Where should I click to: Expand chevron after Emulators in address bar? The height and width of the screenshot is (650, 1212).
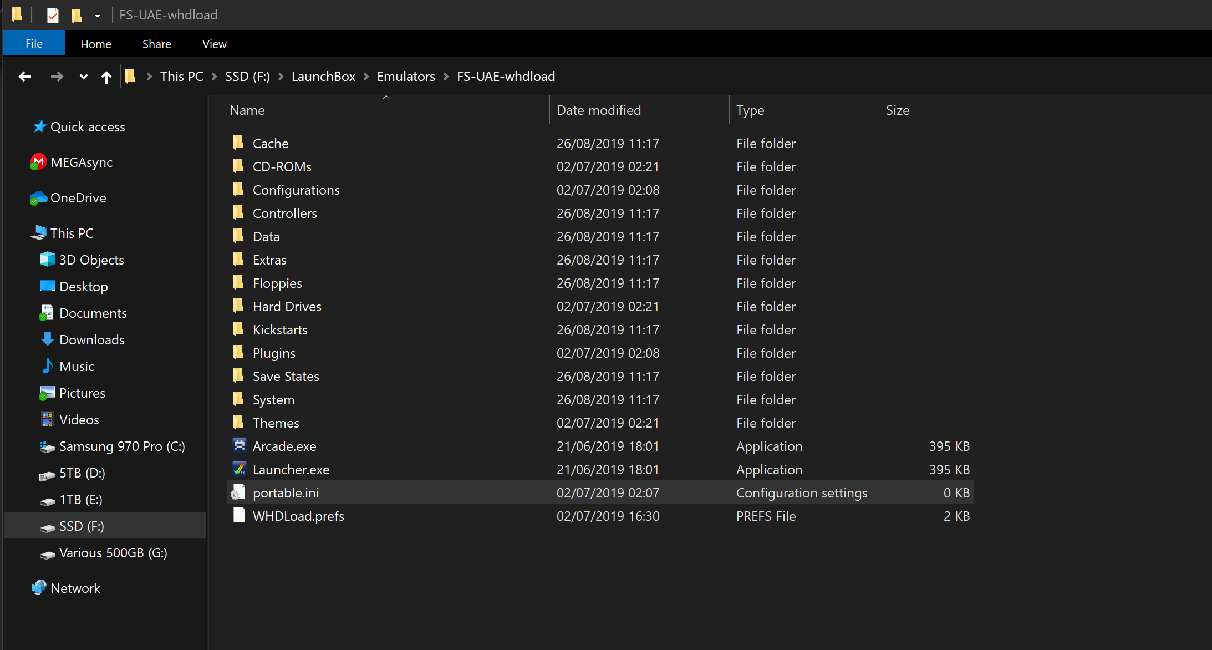point(446,77)
